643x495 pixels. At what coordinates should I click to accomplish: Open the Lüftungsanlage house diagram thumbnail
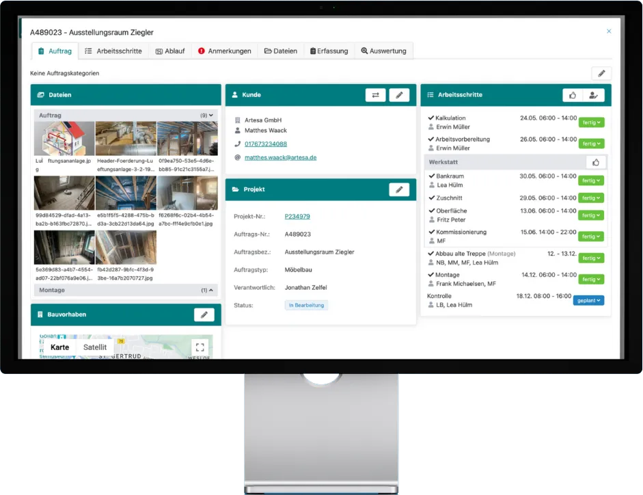tap(64, 139)
